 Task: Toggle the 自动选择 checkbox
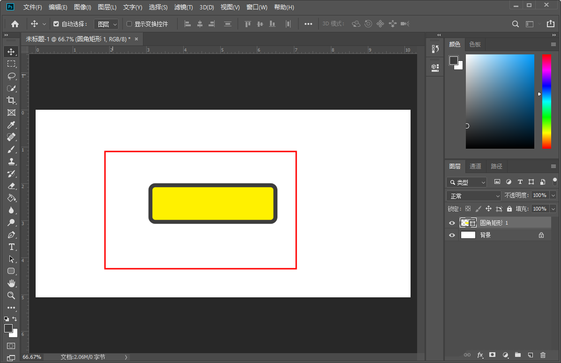tap(56, 24)
